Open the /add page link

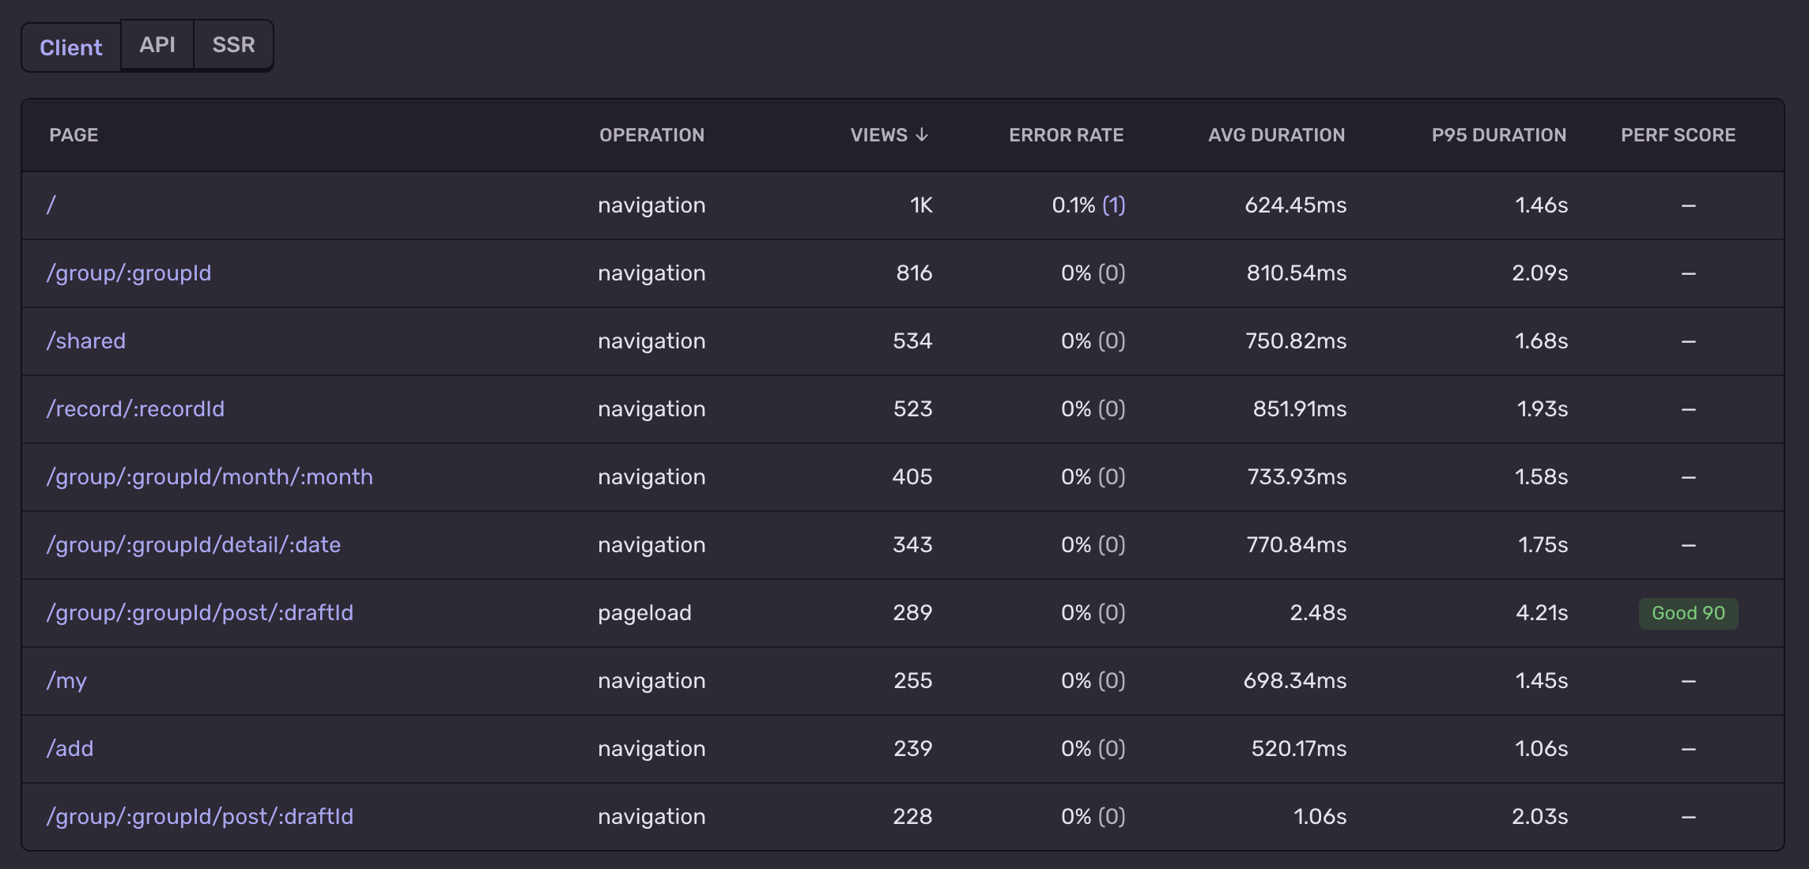click(x=70, y=749)
